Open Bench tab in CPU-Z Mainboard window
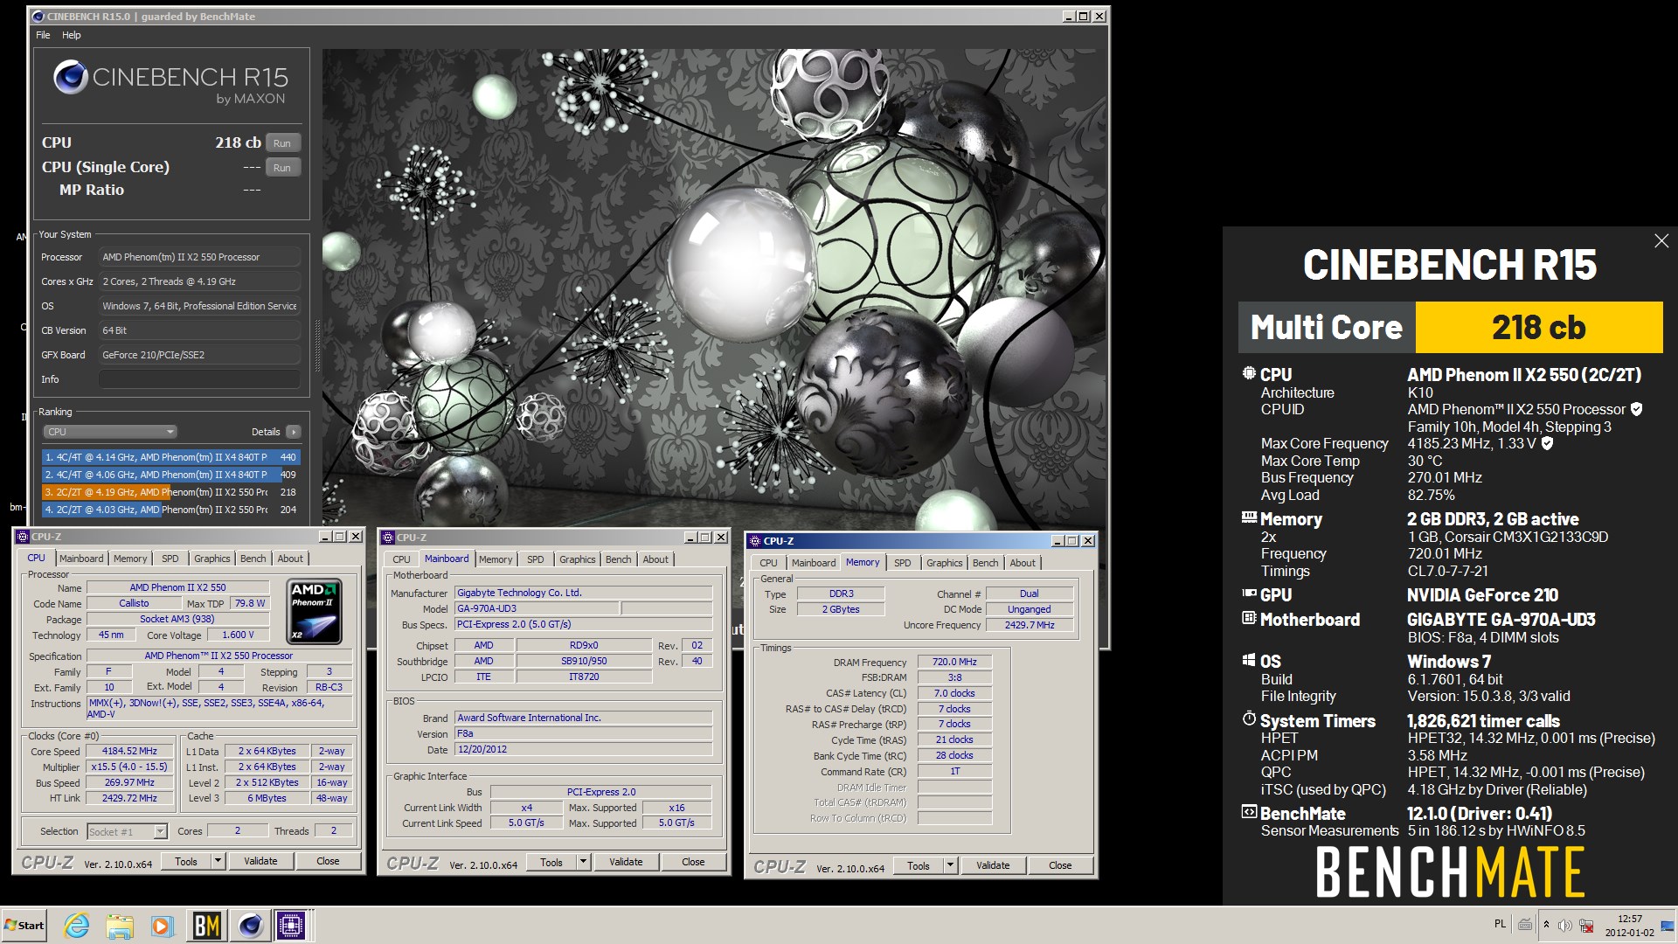 [618, 559]
